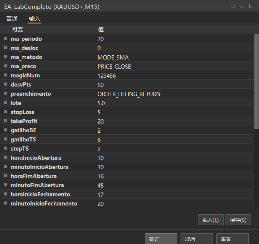Edit the gatilhoBE value 2
Viewport: 259px width, 244px height.
click(174, 130)
